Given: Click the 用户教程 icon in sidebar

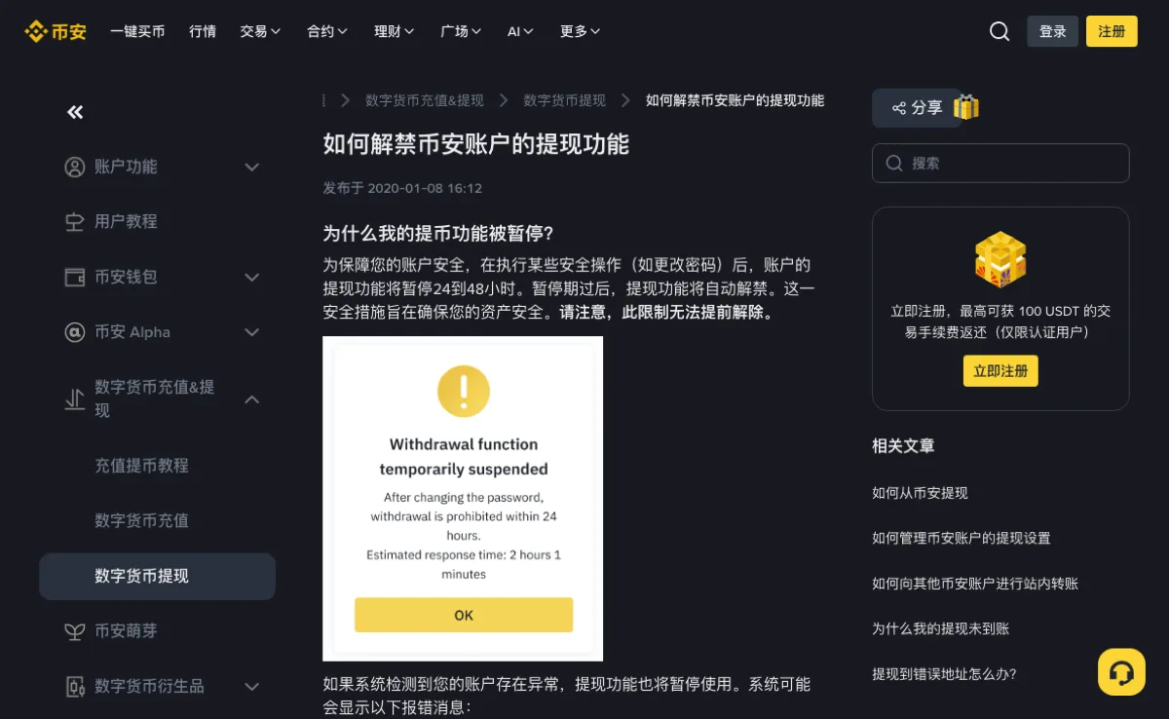Looking at the screenshot, I should [x=75, y=222].
